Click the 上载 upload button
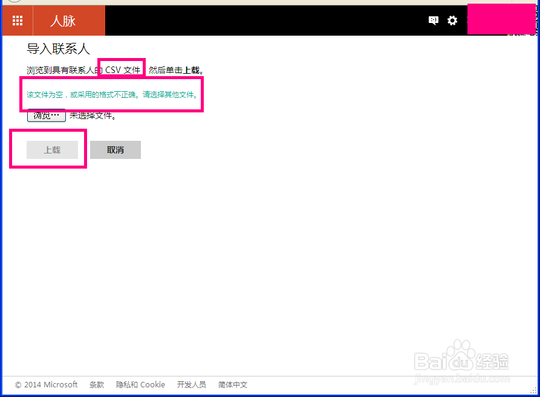The image size is (540, 397). (x=52, y=149)
